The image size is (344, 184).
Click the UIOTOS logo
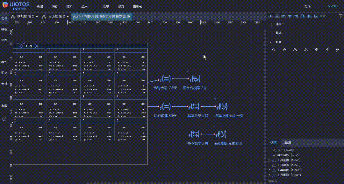(16, 5)
